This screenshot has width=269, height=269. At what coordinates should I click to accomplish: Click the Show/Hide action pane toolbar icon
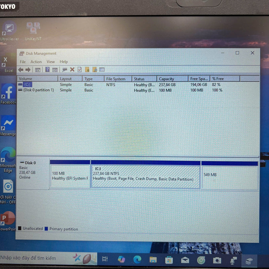[55, 70]
